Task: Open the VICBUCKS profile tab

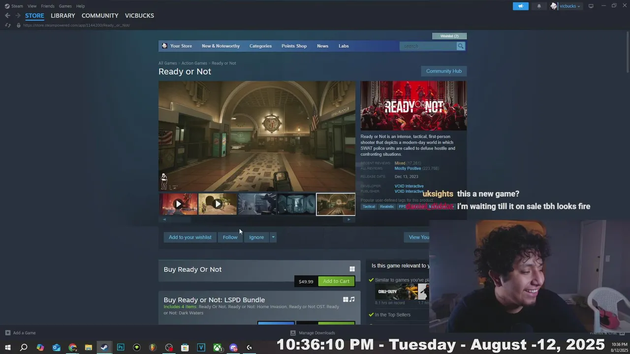Action: coord(139,16)
